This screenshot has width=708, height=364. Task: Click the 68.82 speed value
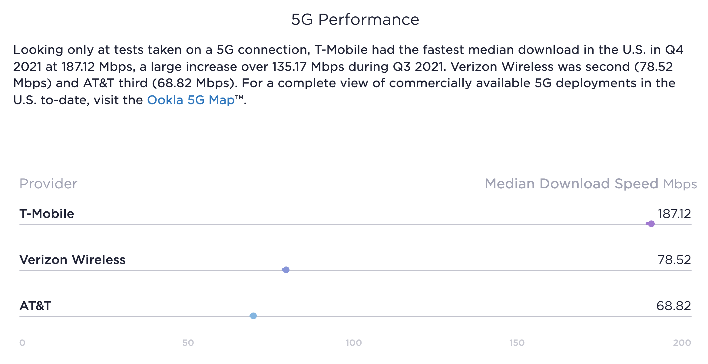click(x=673, y=306)
